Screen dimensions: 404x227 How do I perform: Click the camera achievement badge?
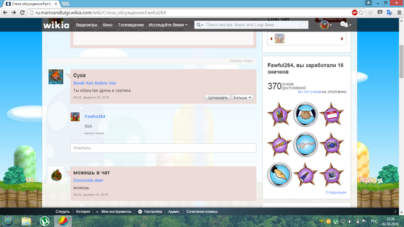tap(331, 144)
